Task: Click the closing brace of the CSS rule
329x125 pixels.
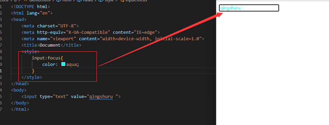Action: (33, 71)
